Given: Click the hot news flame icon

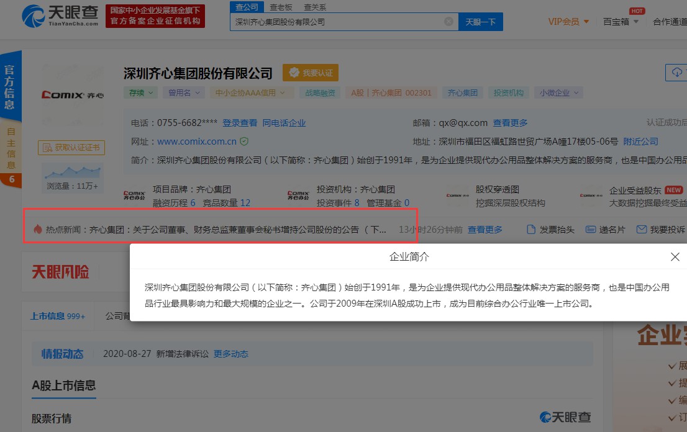Looking at the screenshot, I should pos(38,230).
